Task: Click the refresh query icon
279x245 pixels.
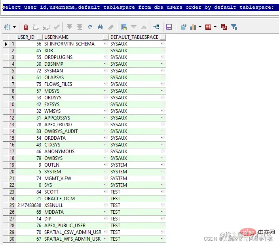Action: [90, 27]
